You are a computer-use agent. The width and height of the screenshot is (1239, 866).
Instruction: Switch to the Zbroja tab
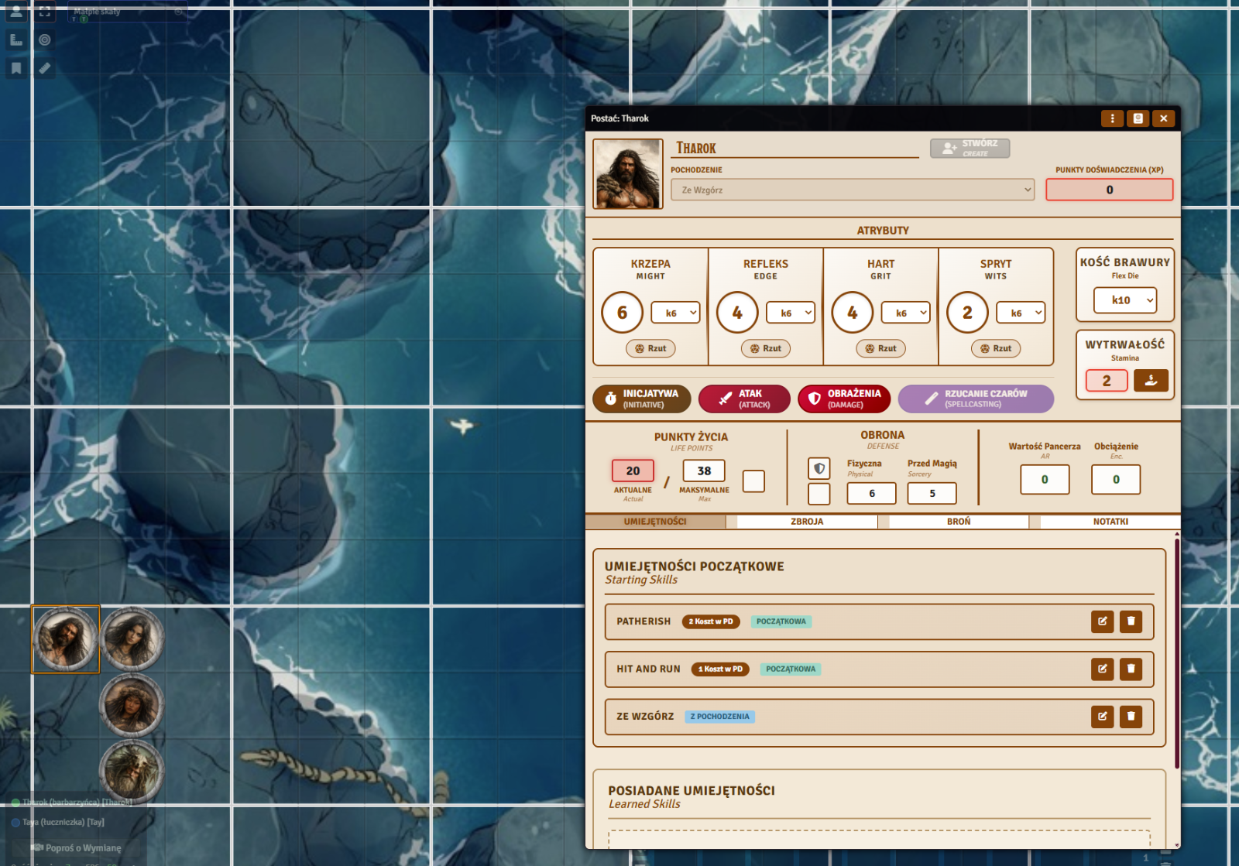pos(807,522)
